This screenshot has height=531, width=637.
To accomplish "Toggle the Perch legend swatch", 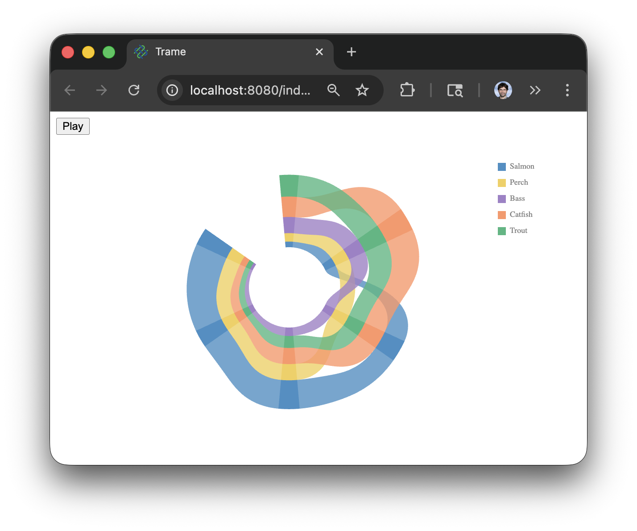I will tap(502, 183).
